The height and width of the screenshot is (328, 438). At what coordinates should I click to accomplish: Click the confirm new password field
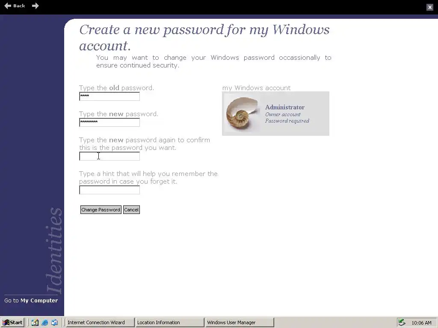109,156
